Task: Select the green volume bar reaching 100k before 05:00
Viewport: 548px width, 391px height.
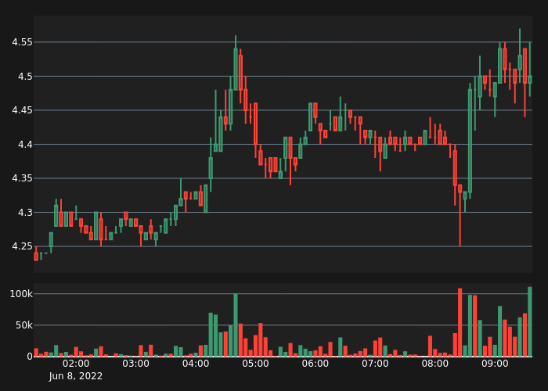Action: pos(236,325)
